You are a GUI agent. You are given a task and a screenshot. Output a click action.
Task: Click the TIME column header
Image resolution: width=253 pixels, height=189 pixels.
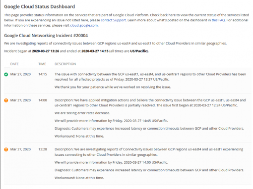point(42,64)
